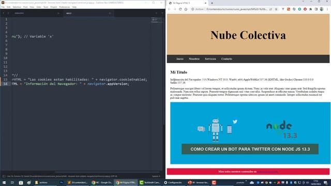The image size is (331, 186).
Task: Click the share icon in address bar
Action: (270, 9)
